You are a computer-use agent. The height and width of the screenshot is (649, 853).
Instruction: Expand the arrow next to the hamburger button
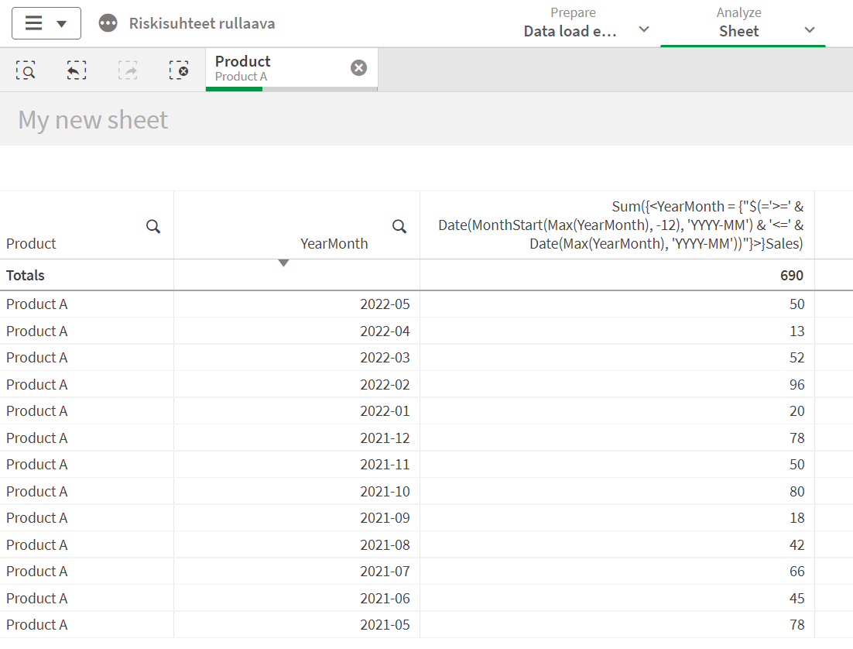pos(61,22)
